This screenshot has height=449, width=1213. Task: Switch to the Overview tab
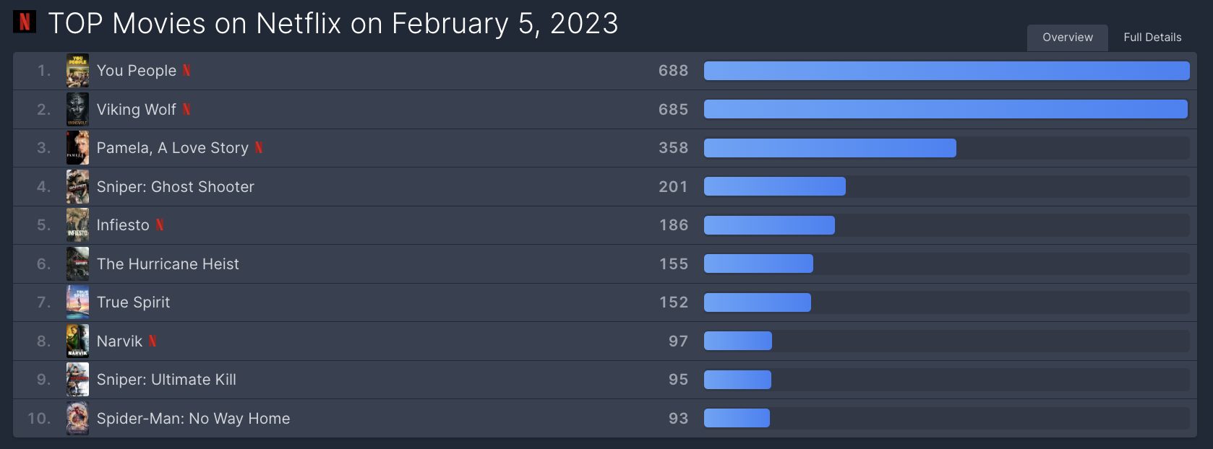point(1068,38)
